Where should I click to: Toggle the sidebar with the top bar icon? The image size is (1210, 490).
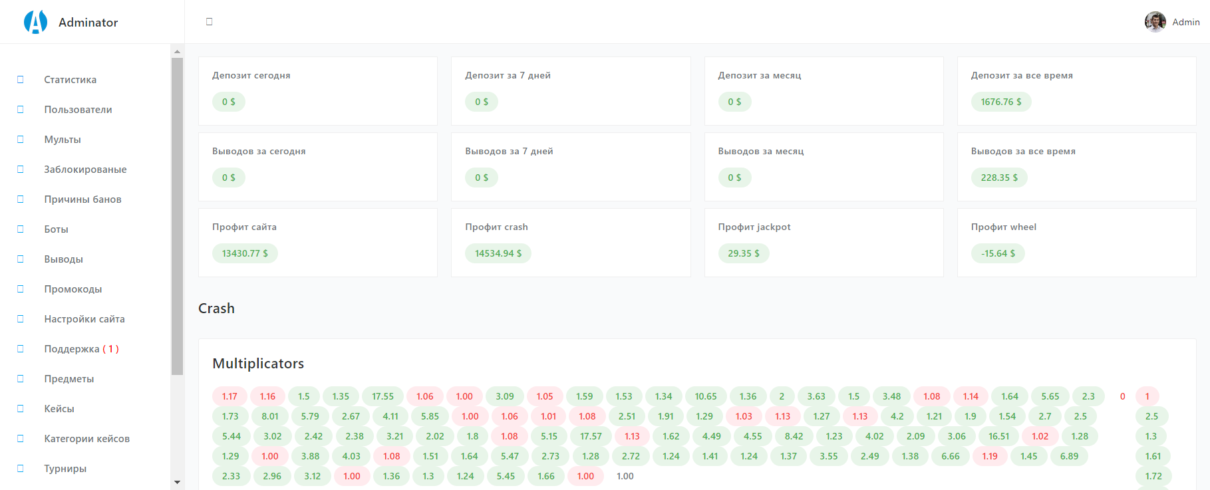click(x=209, y=22)
